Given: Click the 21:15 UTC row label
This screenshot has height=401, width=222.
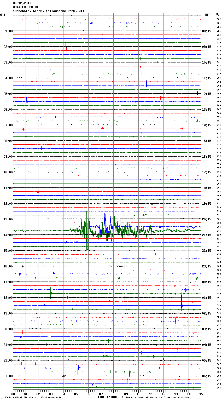Looking at the screenshot, I should (207, 235).
